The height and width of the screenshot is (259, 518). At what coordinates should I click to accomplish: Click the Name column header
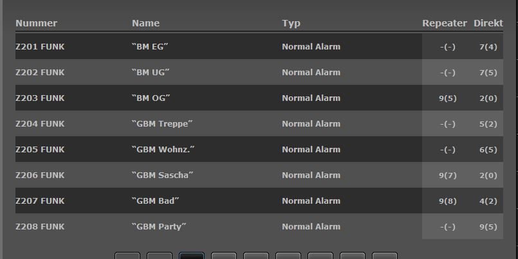(145, 23)
